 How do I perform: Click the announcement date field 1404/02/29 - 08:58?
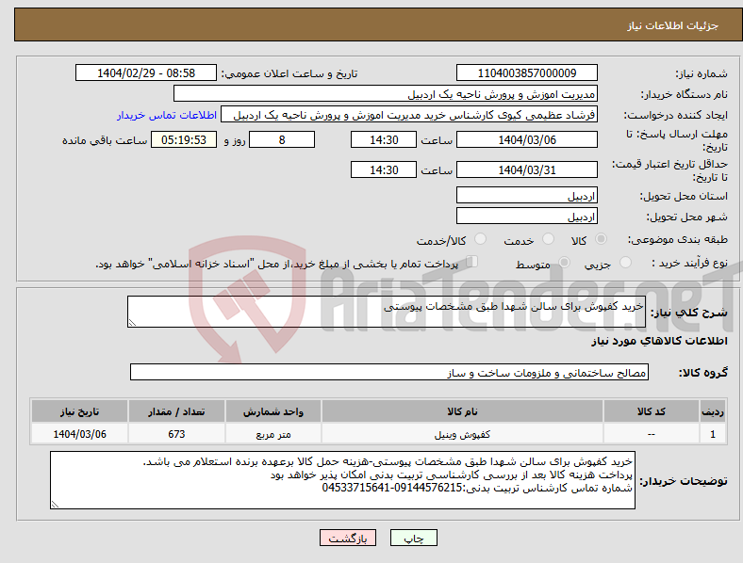(146, 72)
